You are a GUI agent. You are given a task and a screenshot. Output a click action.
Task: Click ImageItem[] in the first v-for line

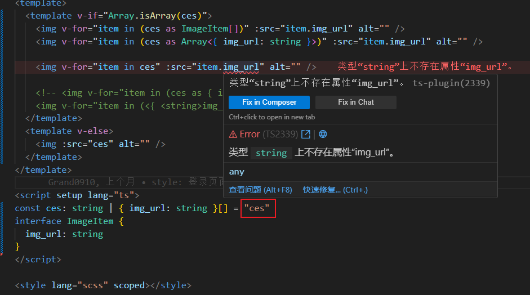210,29
